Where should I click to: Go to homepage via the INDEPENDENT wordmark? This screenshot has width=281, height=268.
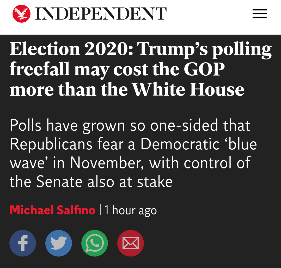pos(101,14)
